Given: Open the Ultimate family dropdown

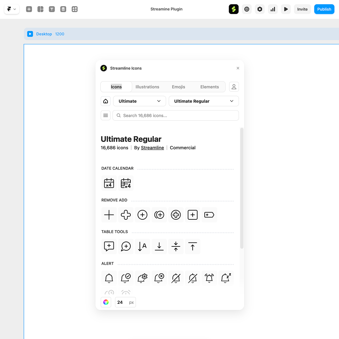Looking at the screenshot, I should tap(140, 101).
